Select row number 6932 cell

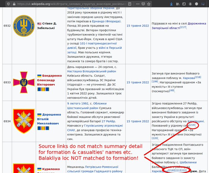pyautogui.click(x=7, y=36)
